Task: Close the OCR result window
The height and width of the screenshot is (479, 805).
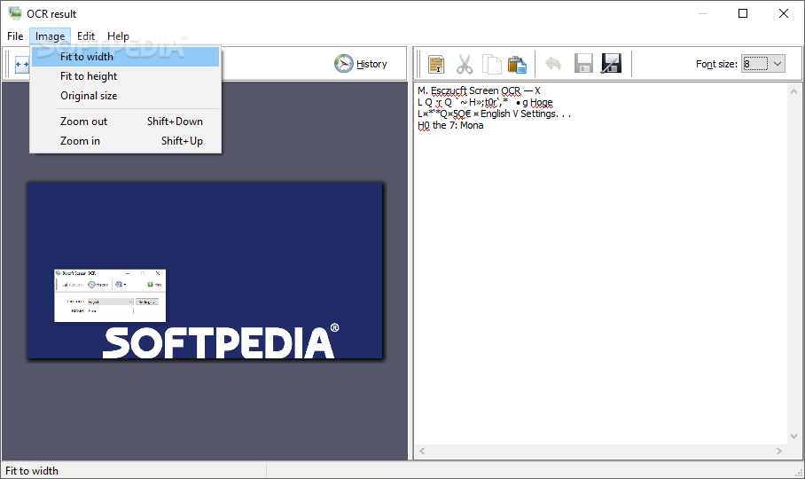Action: [784, 13]
